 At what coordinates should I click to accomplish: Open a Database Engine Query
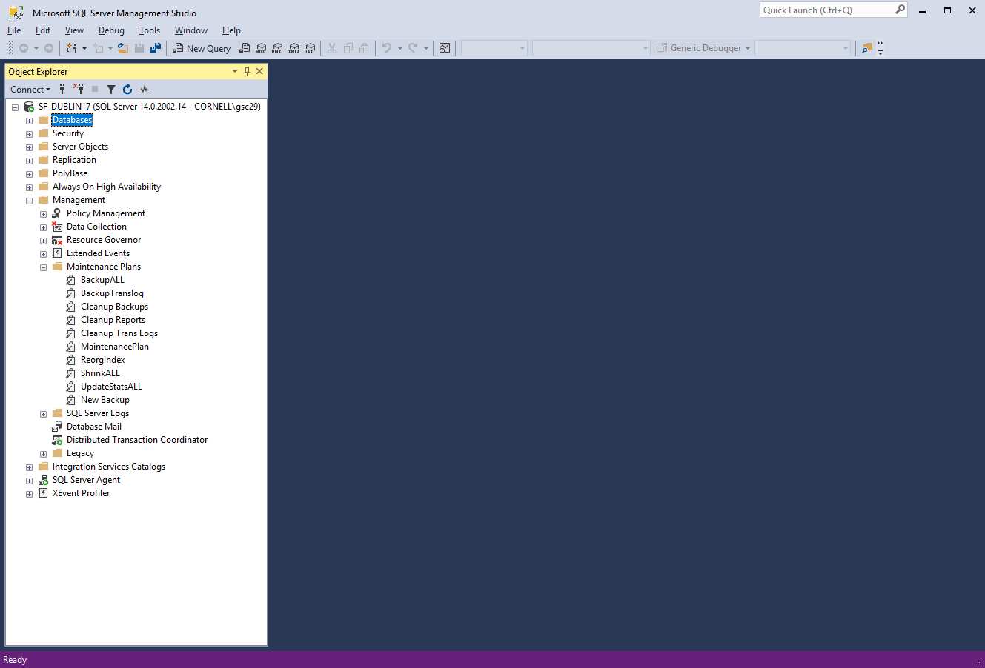pyautogui.click(x=245, y=48)
